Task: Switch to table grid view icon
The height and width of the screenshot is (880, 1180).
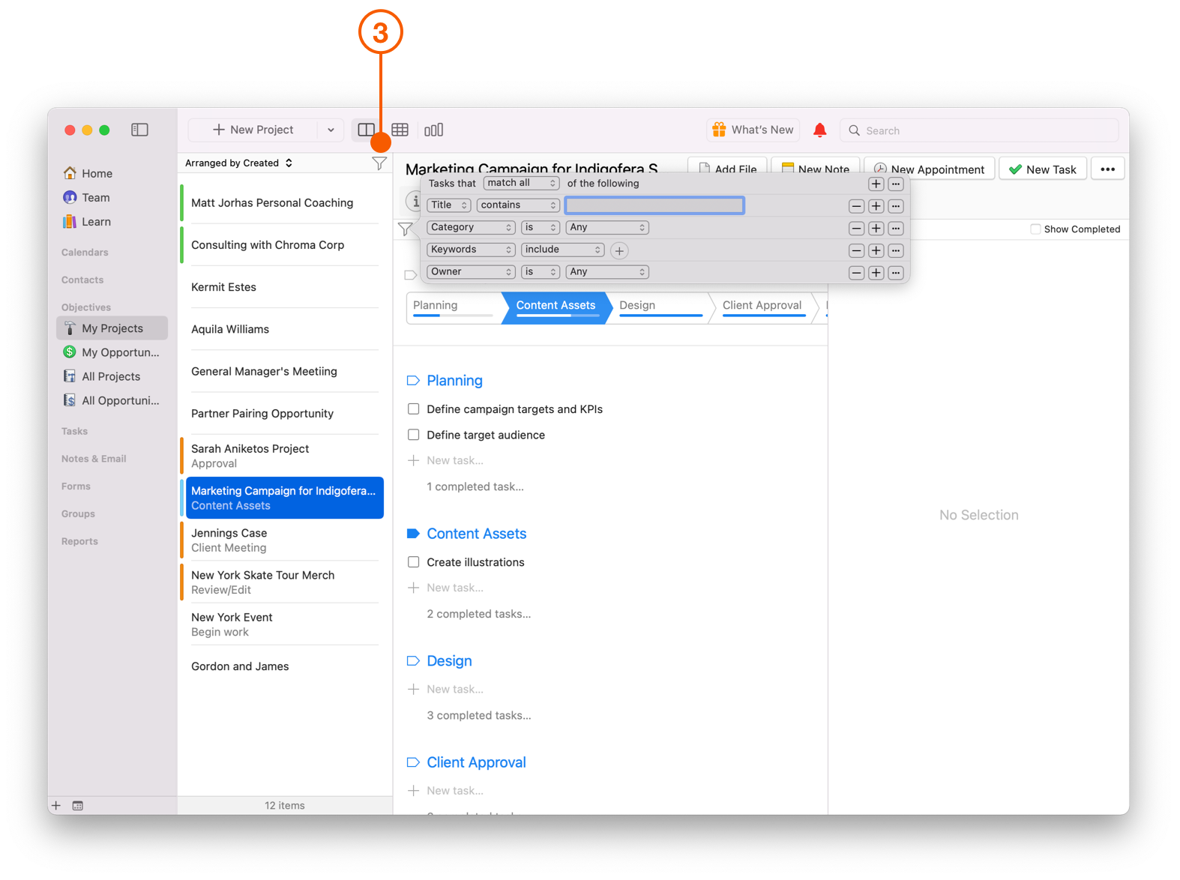Action: click(400, 130)
